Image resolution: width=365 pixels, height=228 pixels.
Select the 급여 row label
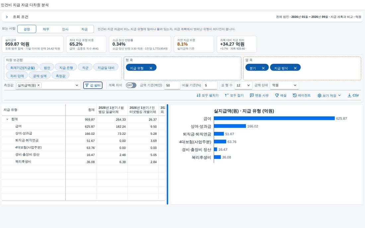pos(18,126)
